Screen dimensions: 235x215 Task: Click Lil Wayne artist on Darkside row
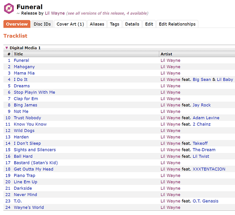[x=170, y=188]
